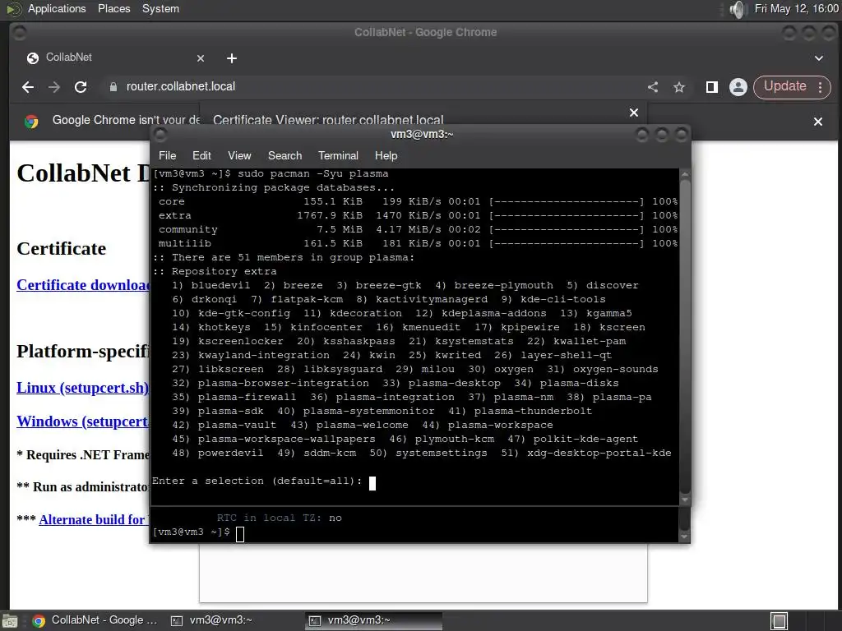Click the Chrome window menu button at title left

pos(20,33)
